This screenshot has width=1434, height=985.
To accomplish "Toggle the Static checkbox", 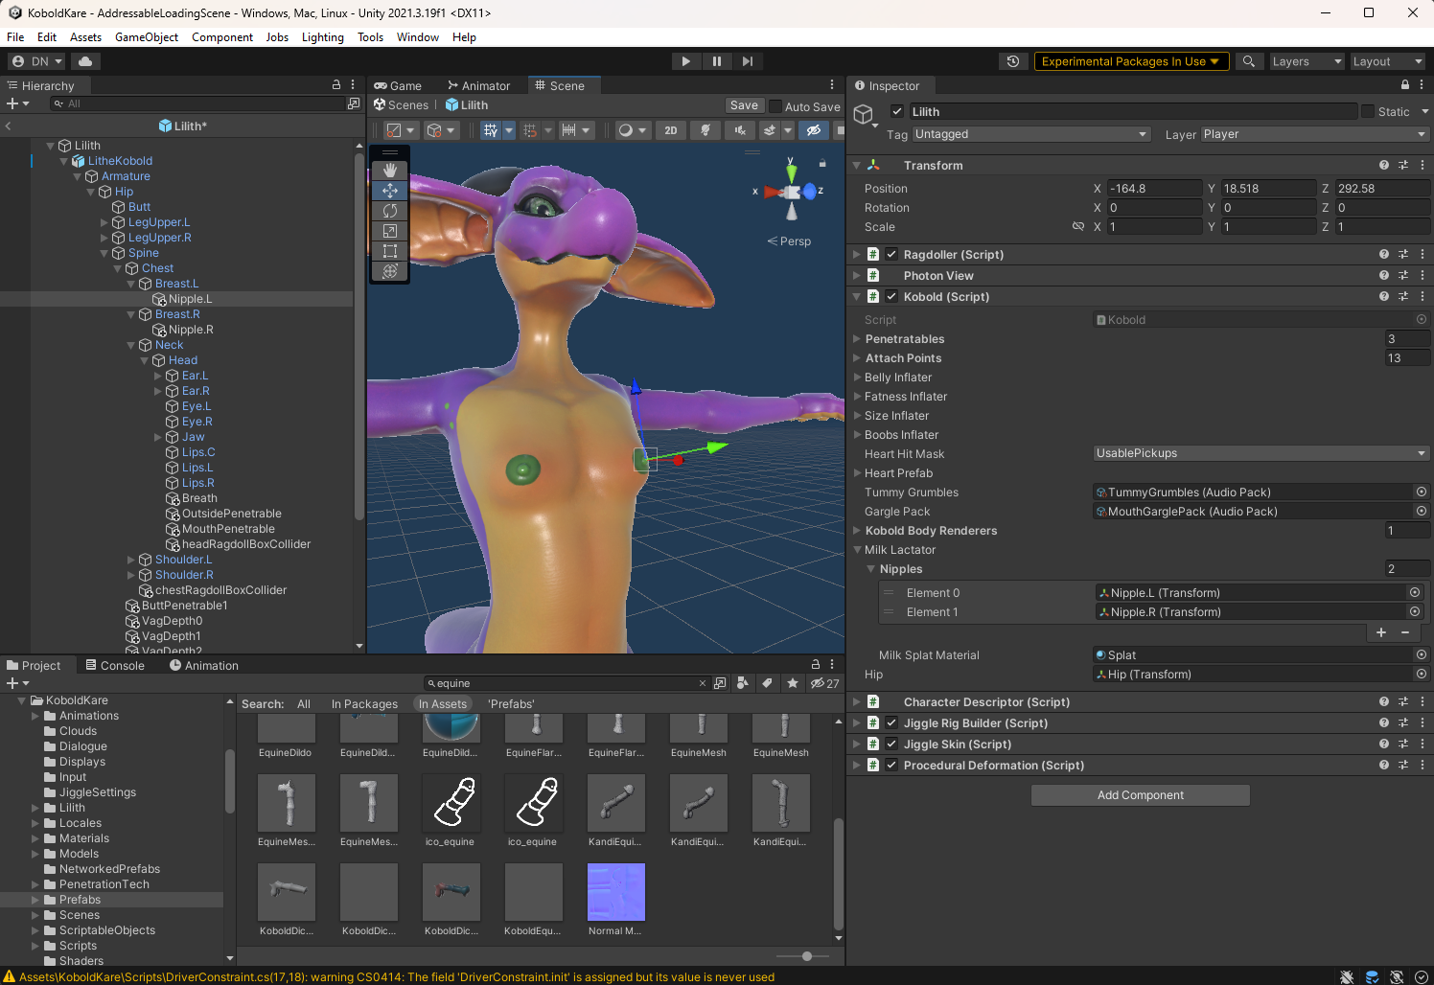I will (1368, 111).
